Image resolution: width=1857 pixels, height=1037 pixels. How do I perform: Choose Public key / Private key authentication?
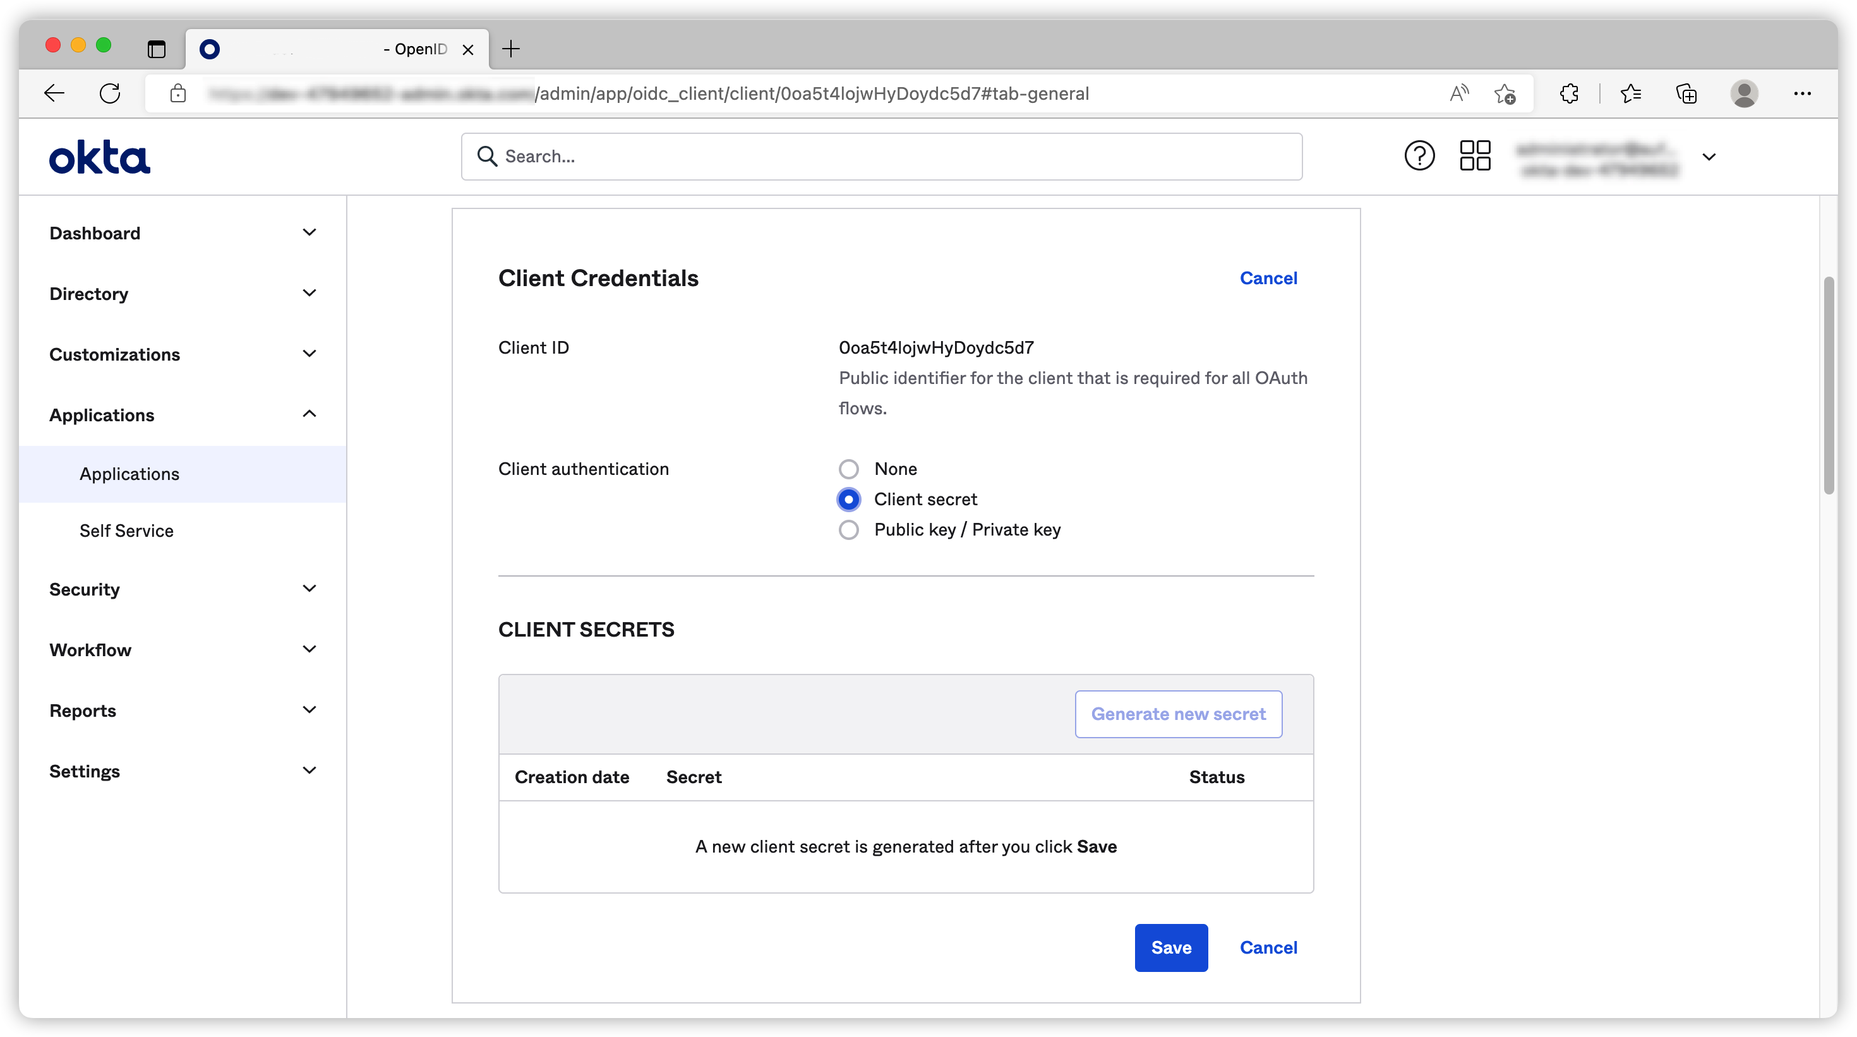click(x=848, y=530)
